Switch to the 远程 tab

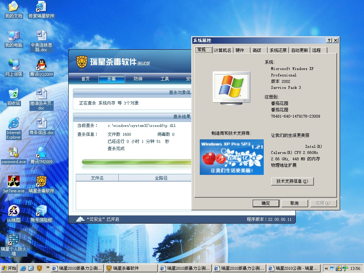click(x=318, y=50)
